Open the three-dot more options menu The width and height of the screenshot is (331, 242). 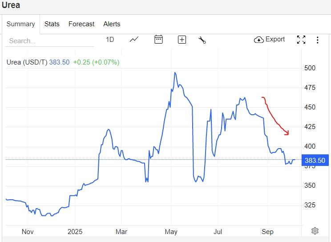click(x=318, y=40)
